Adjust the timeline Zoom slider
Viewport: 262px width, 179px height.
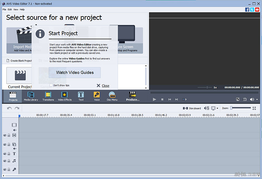[x=241, y=108]
